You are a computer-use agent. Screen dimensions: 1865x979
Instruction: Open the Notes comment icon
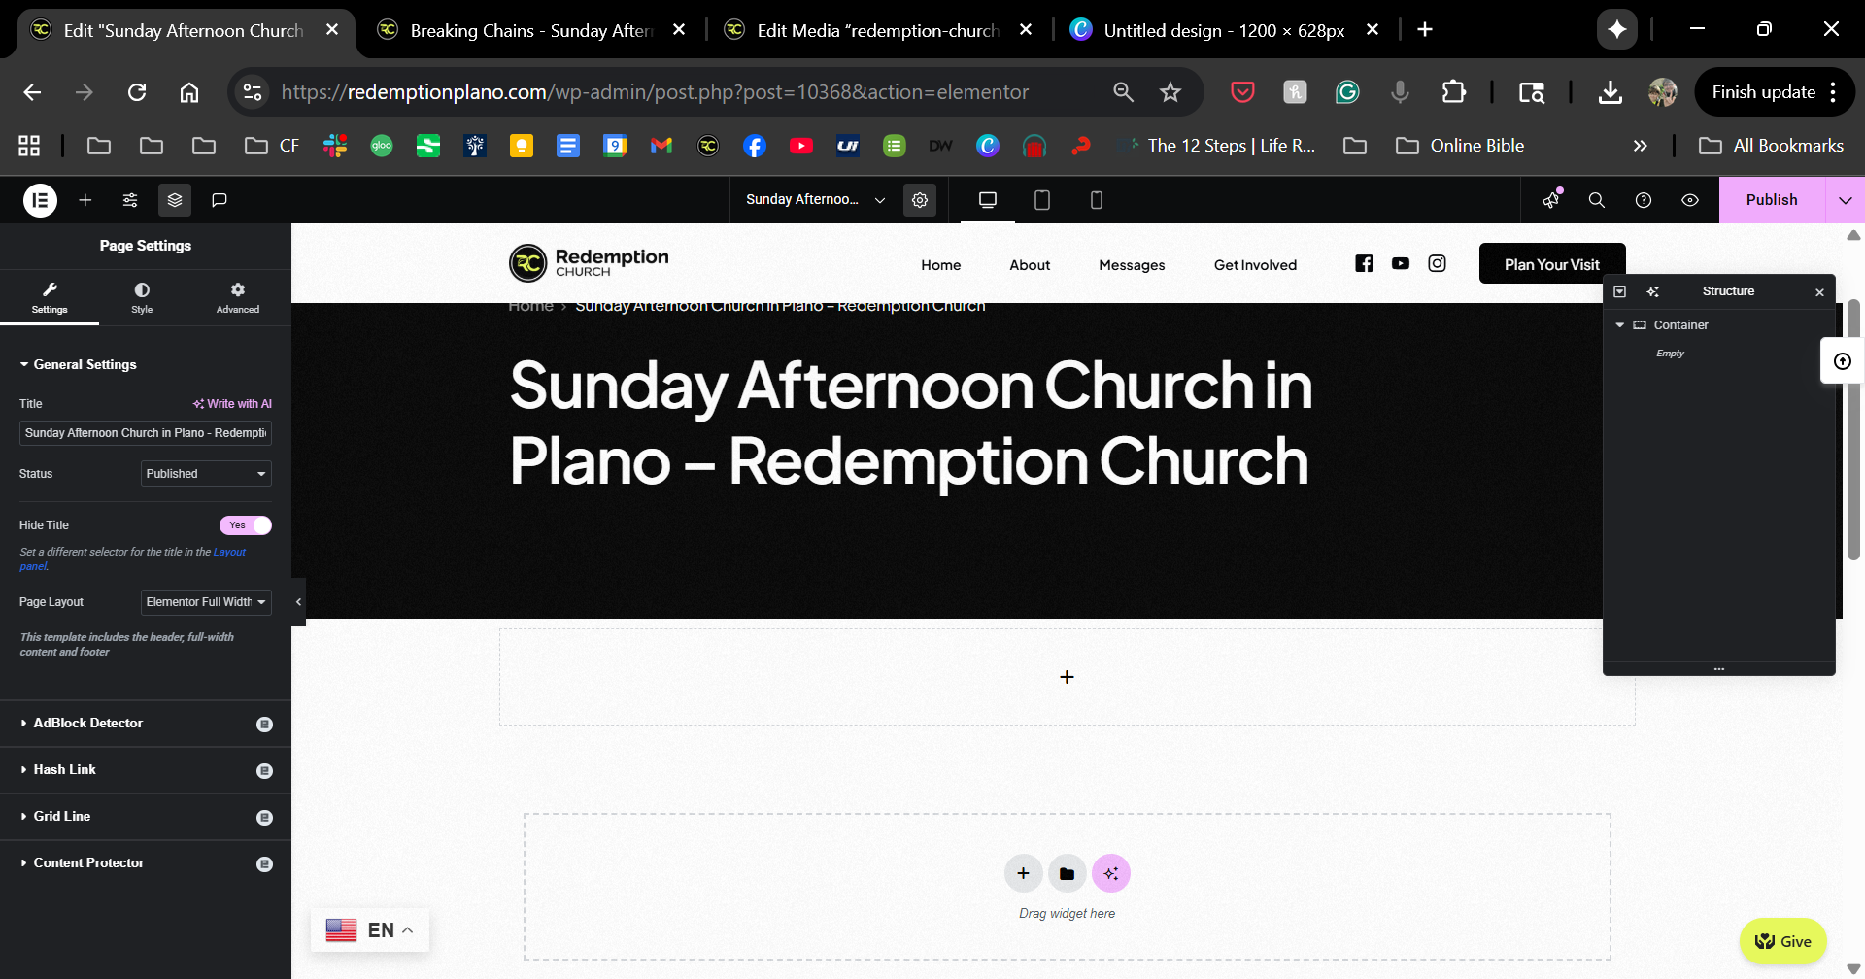point(220,200)
